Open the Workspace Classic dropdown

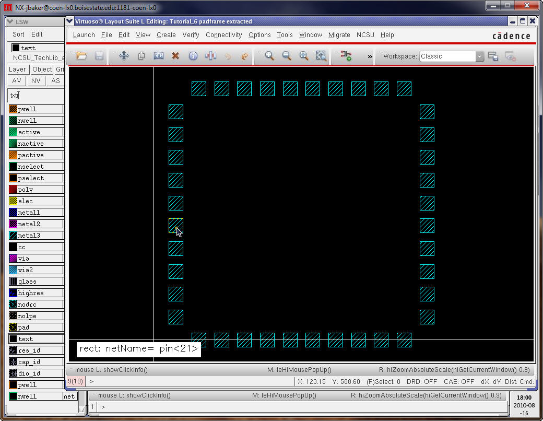[x=479, y=56]
